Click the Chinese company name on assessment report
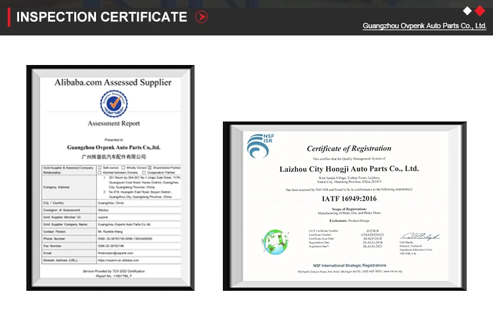 [114, 156]
